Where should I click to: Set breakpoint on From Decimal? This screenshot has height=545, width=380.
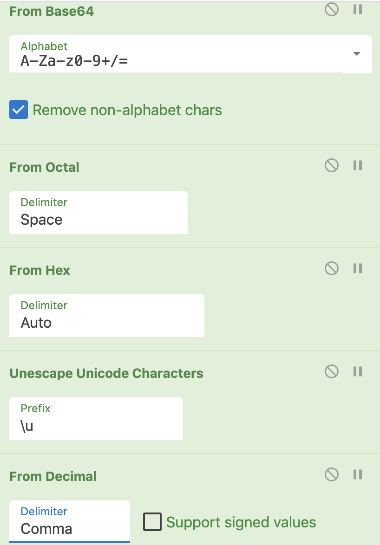357,474
